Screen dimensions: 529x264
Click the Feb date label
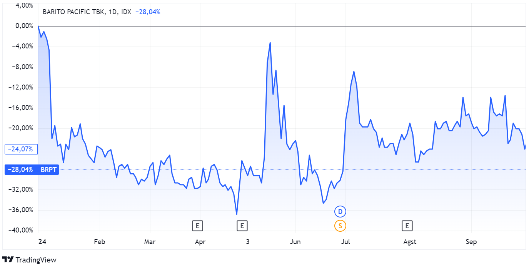point(100,242)
